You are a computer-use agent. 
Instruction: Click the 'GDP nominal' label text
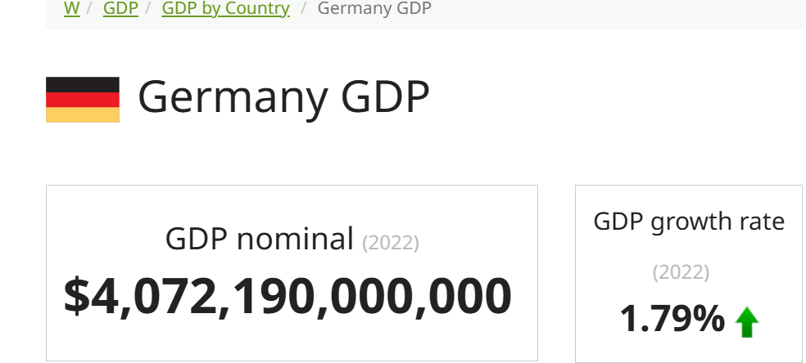click(x=259, y=239)
